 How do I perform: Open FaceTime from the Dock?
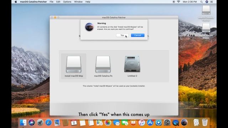(x=125, y=123)
